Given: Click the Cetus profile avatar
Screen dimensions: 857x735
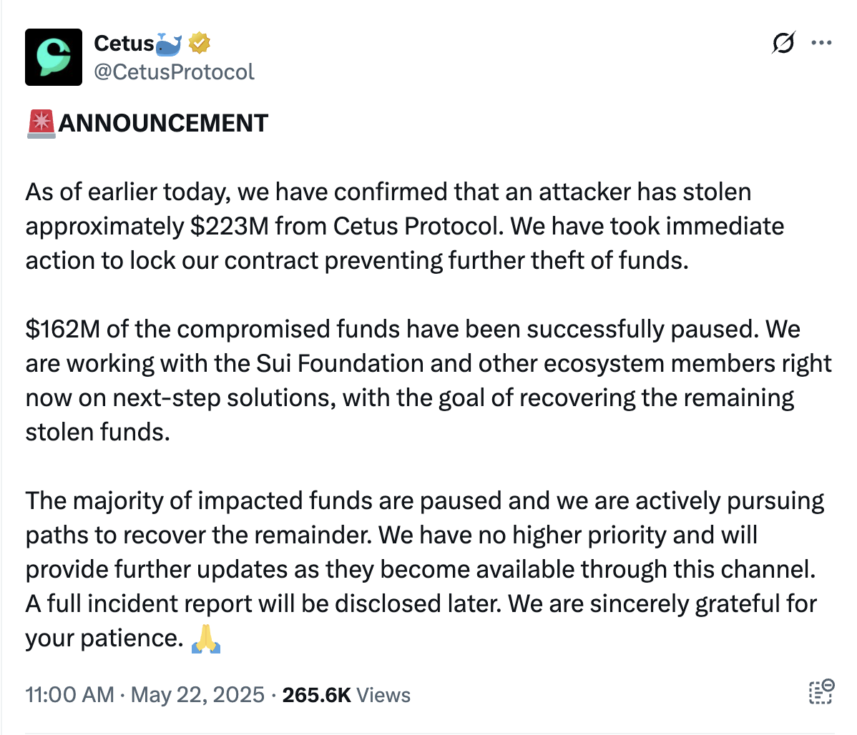Looking at the screenshot, I should click(x=54, y=57).
